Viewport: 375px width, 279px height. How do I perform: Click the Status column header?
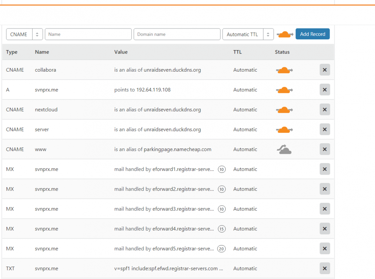coord(282,52)
